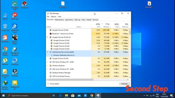Open the DefenderC... desktop file
The width and height of the screenshot is (175, 98).
[149, 5]
